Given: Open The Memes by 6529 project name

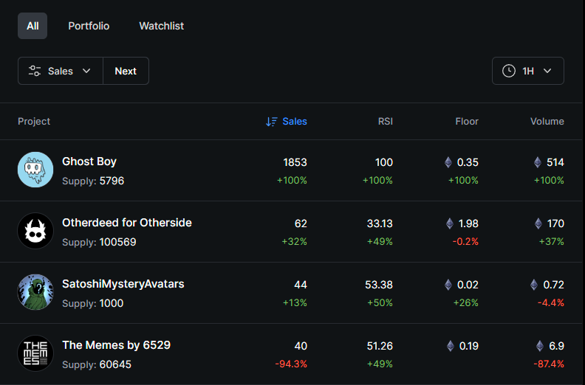Looking at the screenshot, I should [117, 345].
